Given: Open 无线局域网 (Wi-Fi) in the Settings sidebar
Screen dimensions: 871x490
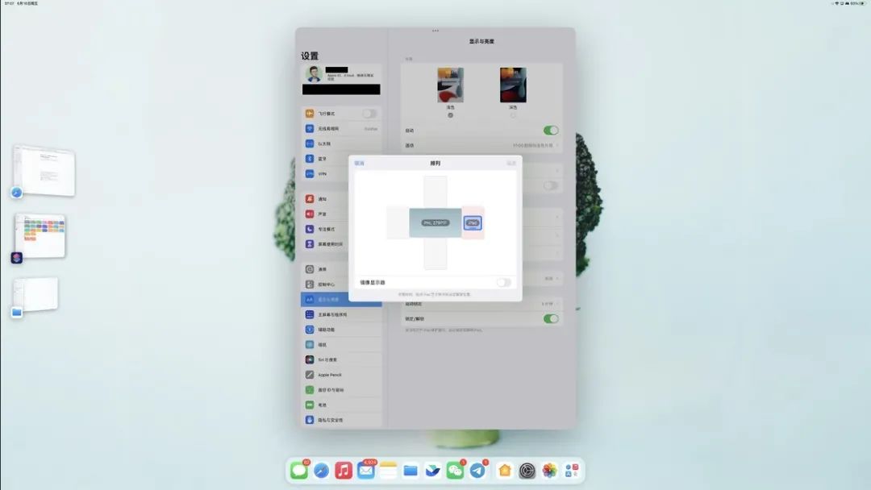Looking at the screenshot, I should (341, 129).
